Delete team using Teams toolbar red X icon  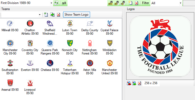pos(58,15)
